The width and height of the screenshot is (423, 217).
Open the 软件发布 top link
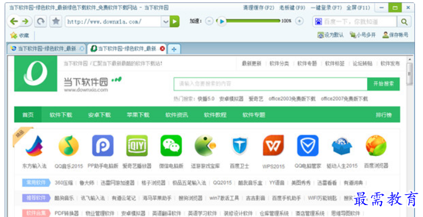click(x=390, y=63)
